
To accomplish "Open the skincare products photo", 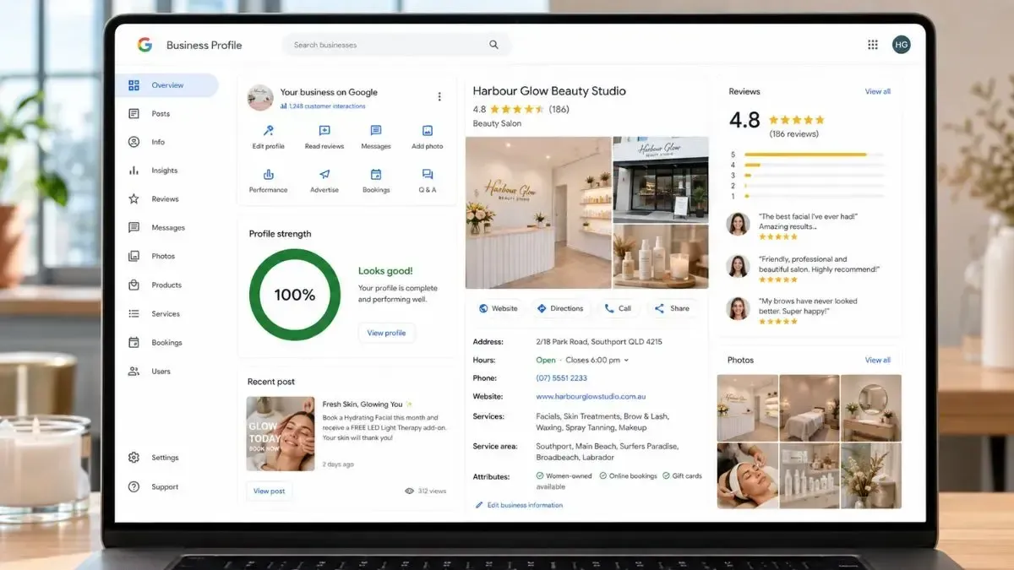I will [661, 257].
